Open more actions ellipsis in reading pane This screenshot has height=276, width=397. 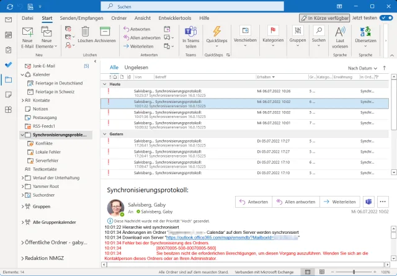pyautogui.click(x=383, y=202)
